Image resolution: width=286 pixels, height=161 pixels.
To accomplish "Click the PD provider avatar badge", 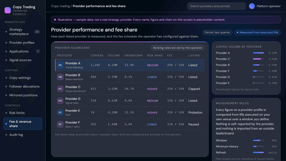I will [60, 101].
